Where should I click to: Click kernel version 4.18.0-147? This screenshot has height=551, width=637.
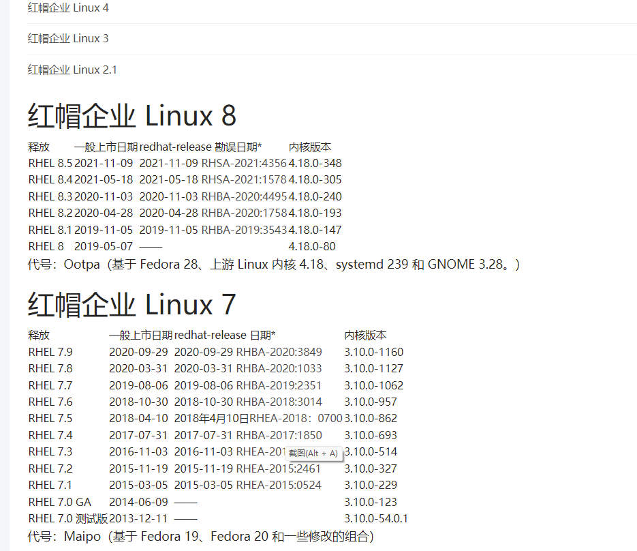[315, 230]
